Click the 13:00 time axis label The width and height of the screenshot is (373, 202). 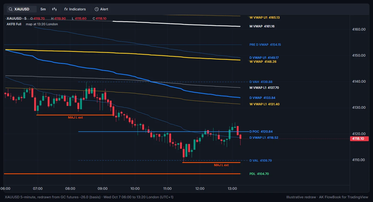point(232,189)
